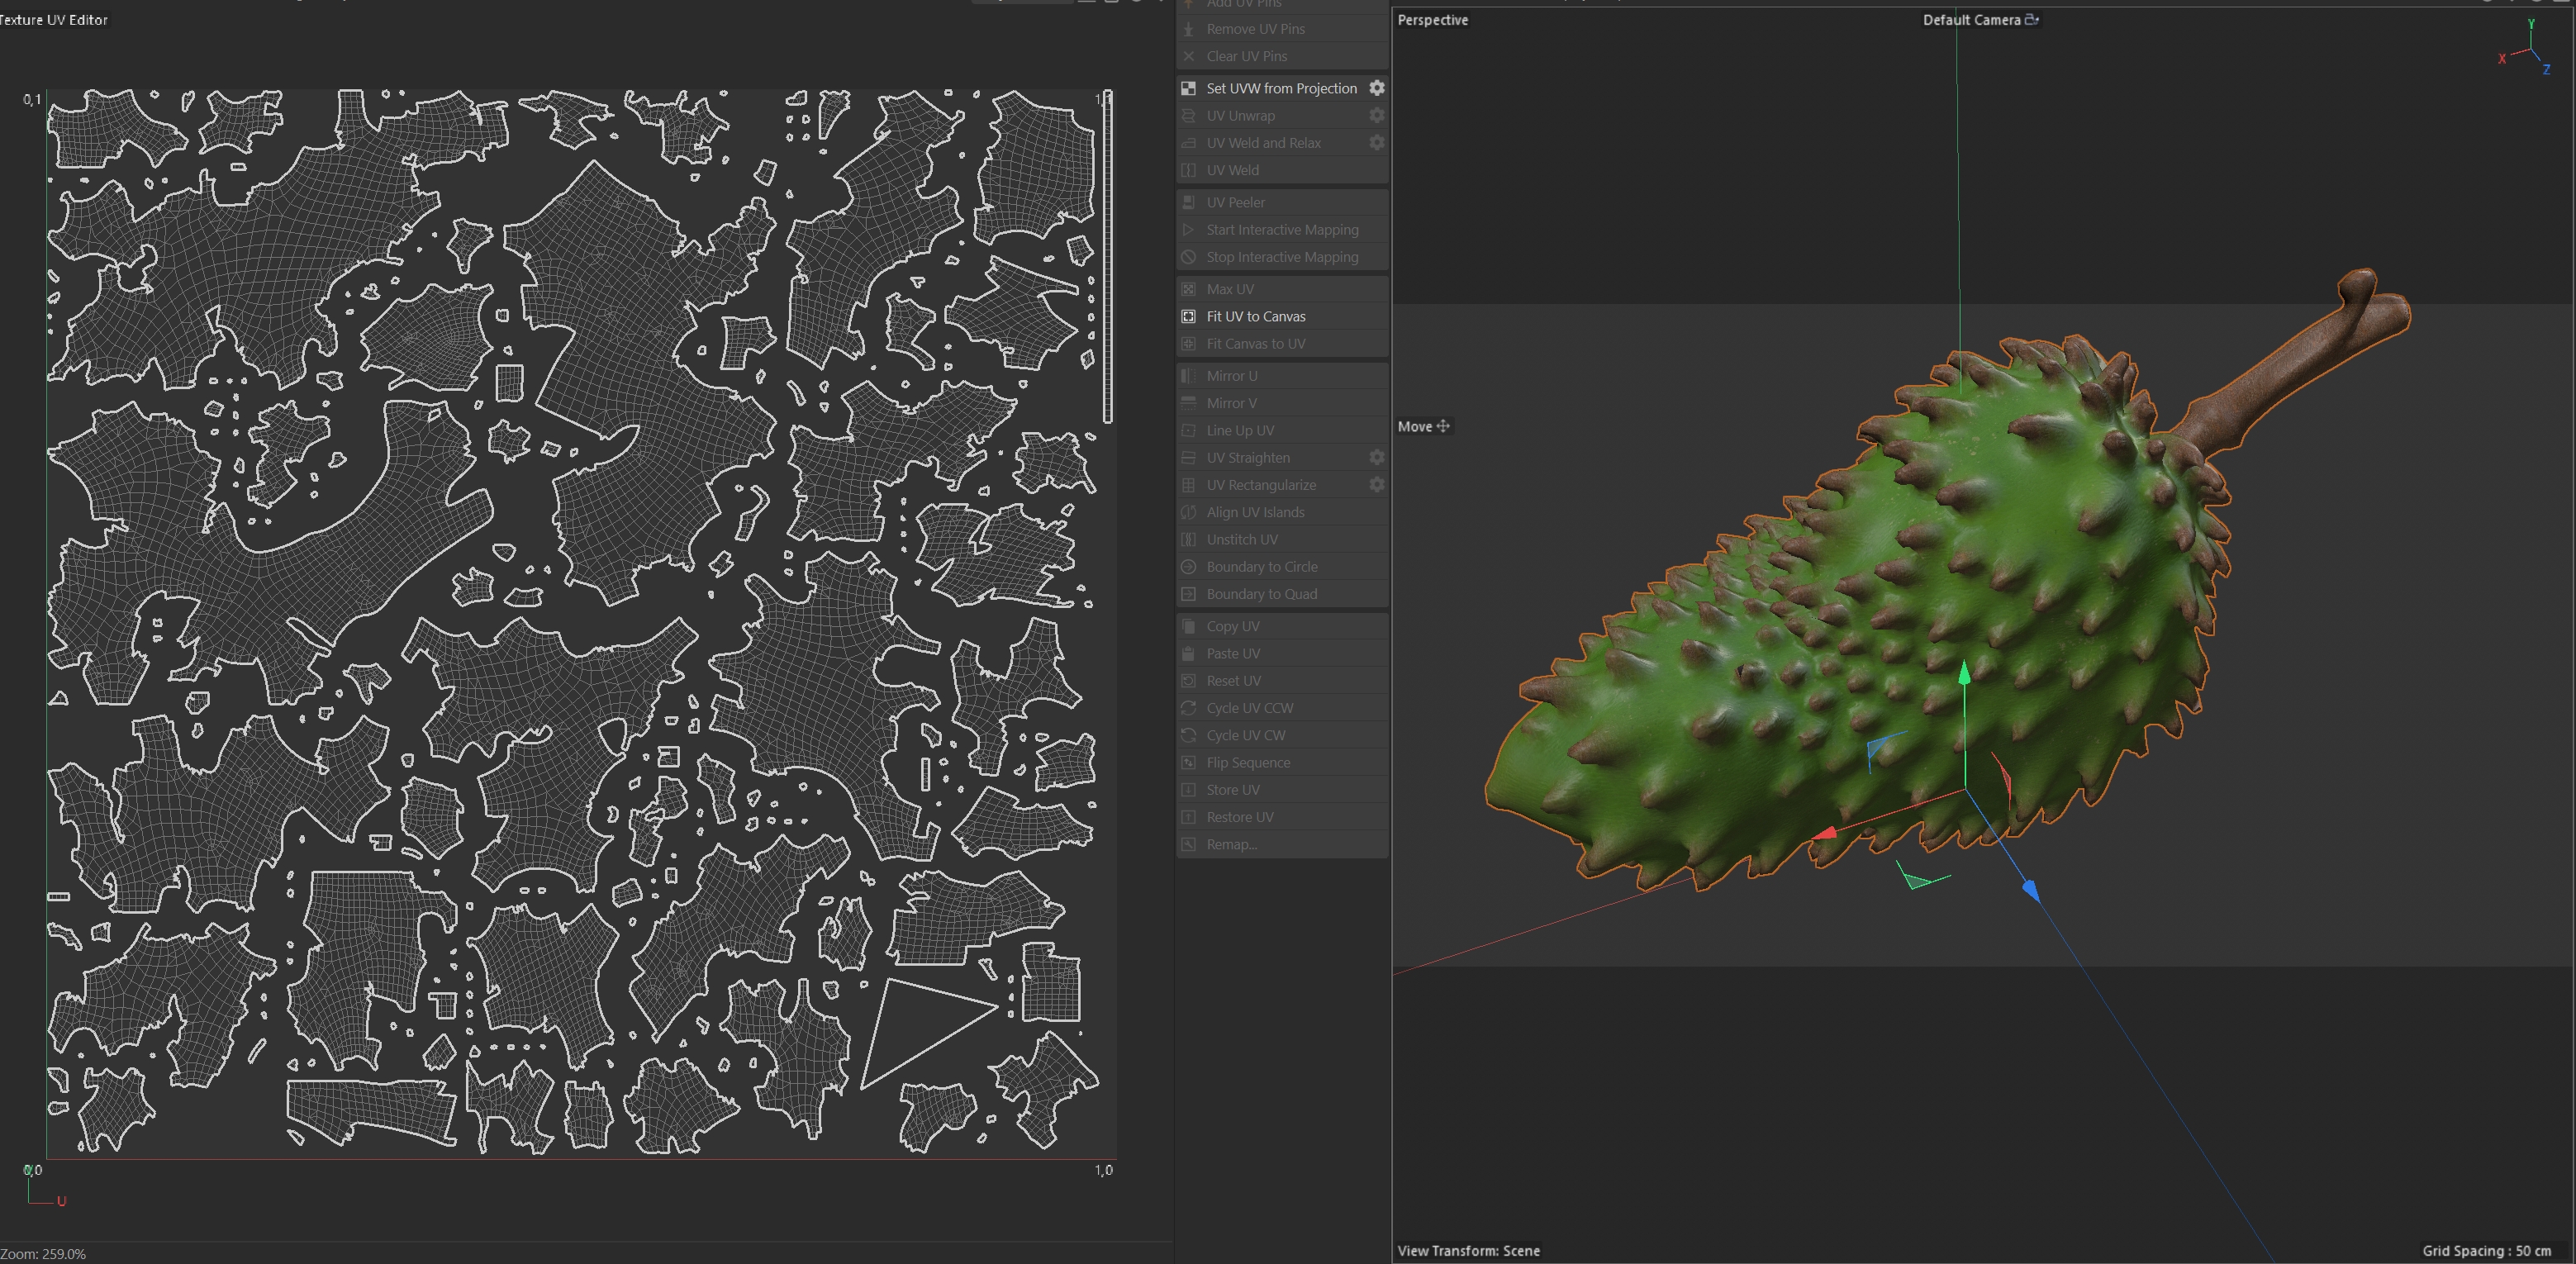Click the green Y-axis move handle arrow

(x=1964, y=675)
